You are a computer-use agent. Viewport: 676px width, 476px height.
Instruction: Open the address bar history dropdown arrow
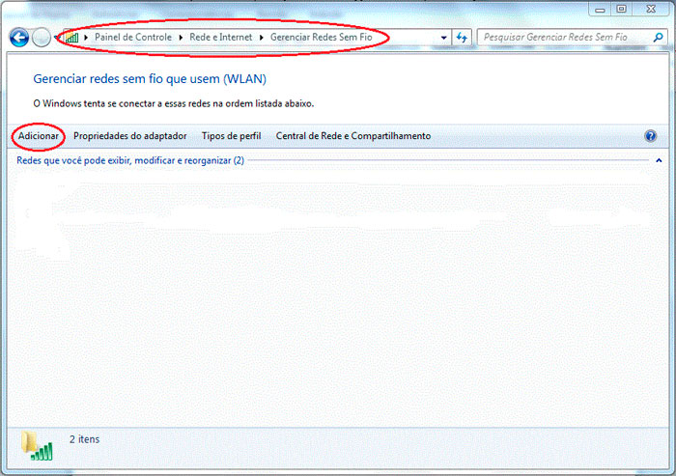(x=443, y=38)
